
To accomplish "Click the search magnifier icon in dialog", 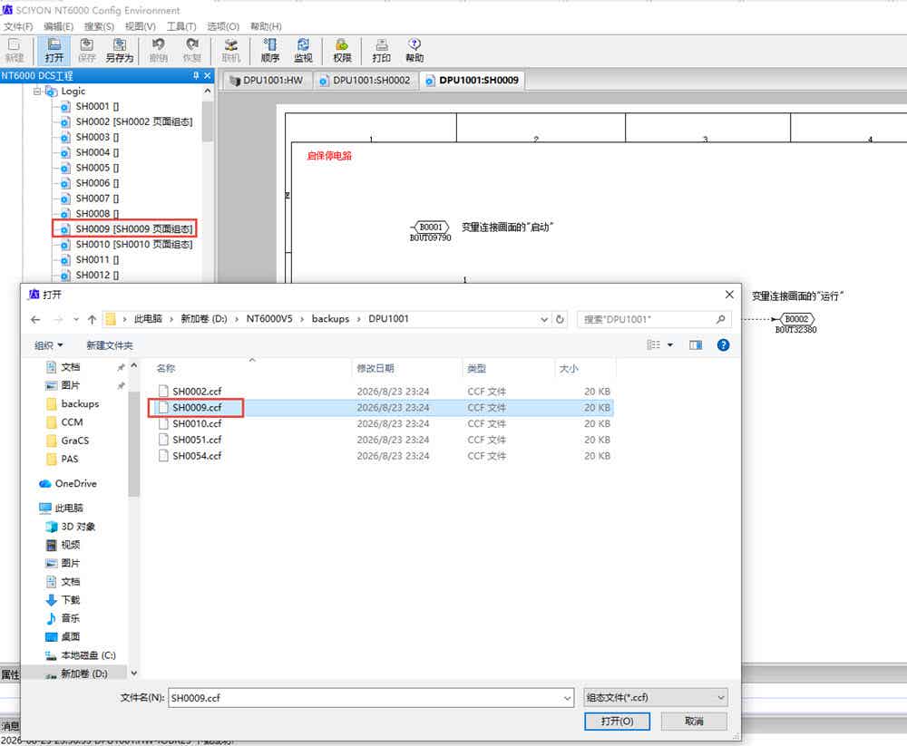I will coord(720,319).
